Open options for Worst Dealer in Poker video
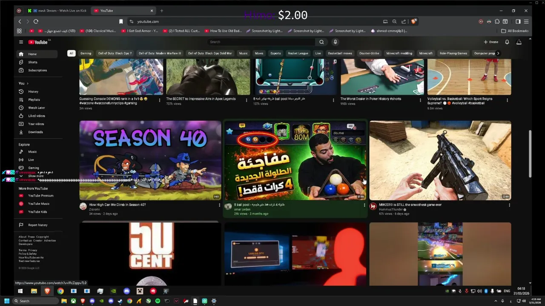The image size is (545, 306). point(421,100)
